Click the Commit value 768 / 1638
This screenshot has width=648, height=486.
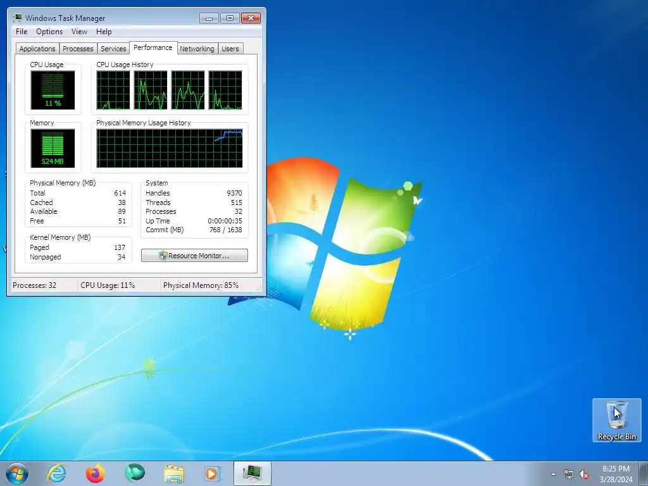point(226,230)
